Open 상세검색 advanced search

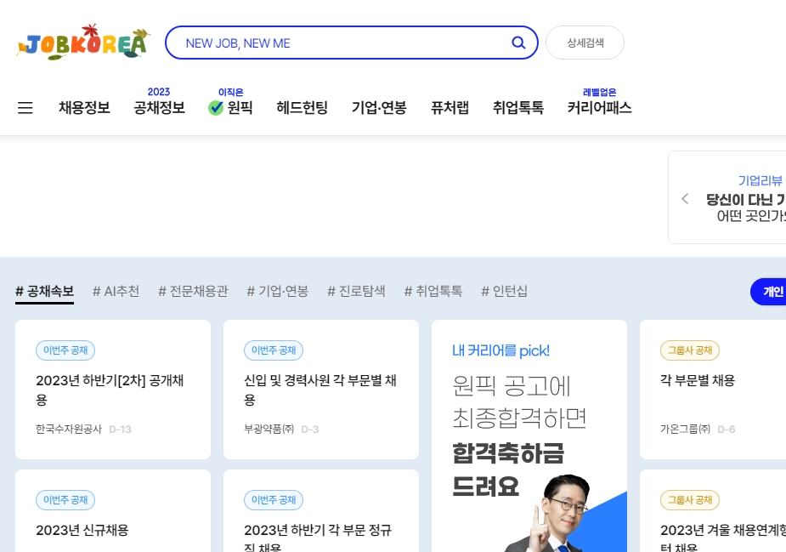click(x=585, y=42)
